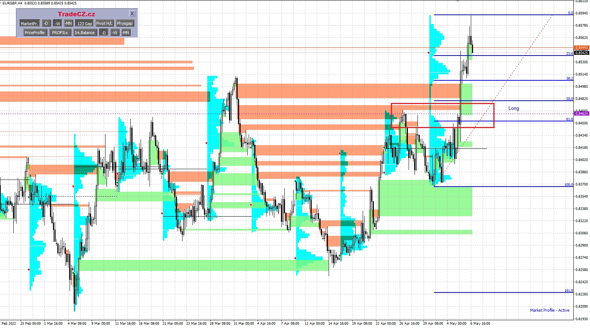Toggle the -D button after Ini.Balance
Screen dimensions: 590x328
coord(104,33)
